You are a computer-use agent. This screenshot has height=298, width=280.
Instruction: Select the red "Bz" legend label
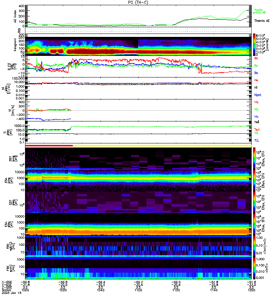click(256, 58)
